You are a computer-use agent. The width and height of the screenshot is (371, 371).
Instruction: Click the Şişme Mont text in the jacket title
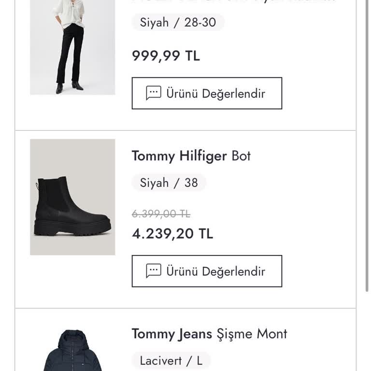pos(252,334)
